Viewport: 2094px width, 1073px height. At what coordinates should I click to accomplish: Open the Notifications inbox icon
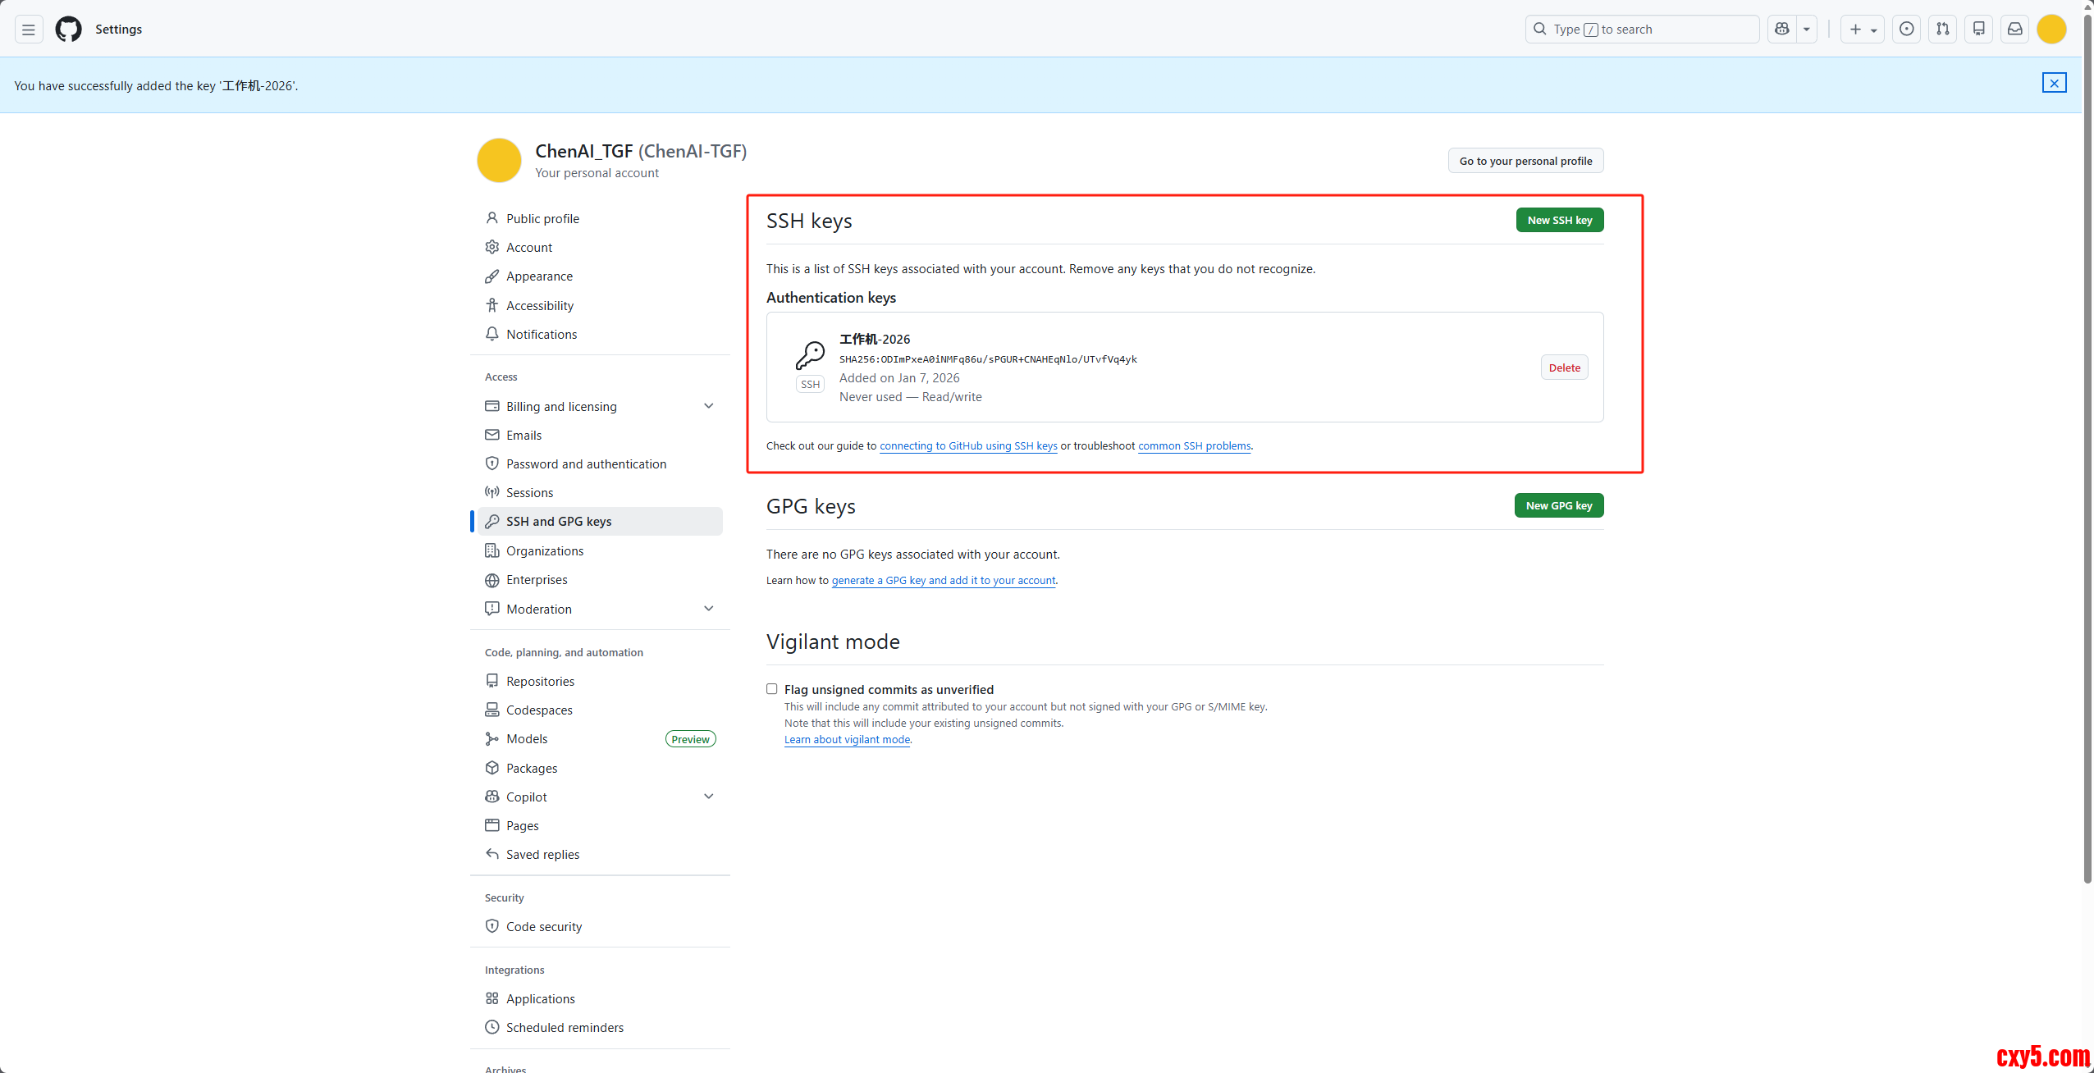point(2015,30)
